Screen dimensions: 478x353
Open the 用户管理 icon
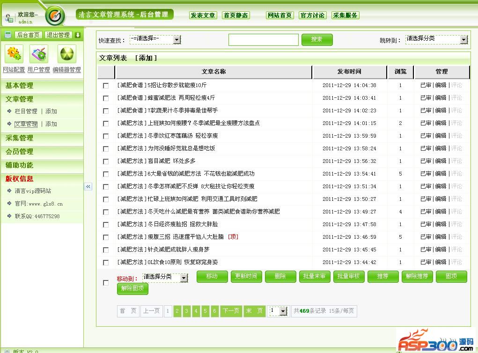click(x=39, y=54)
